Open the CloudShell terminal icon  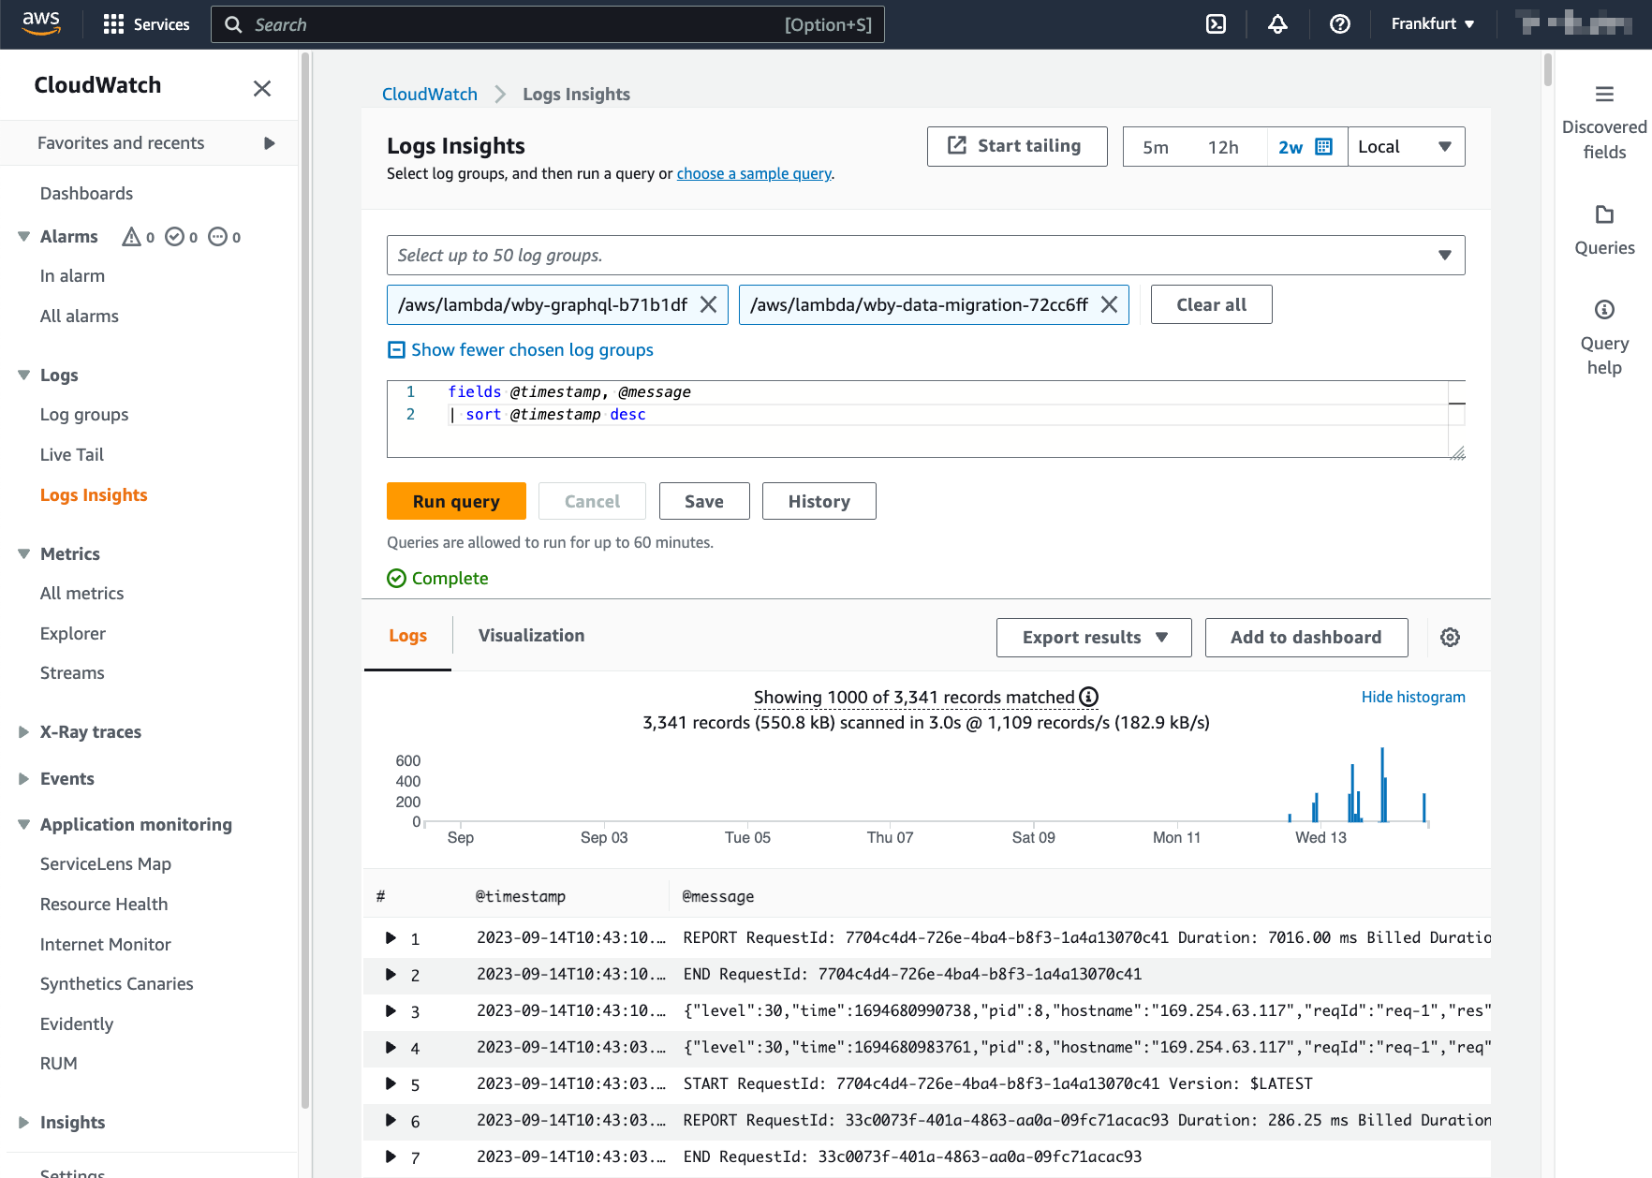tap(1216, 24)
